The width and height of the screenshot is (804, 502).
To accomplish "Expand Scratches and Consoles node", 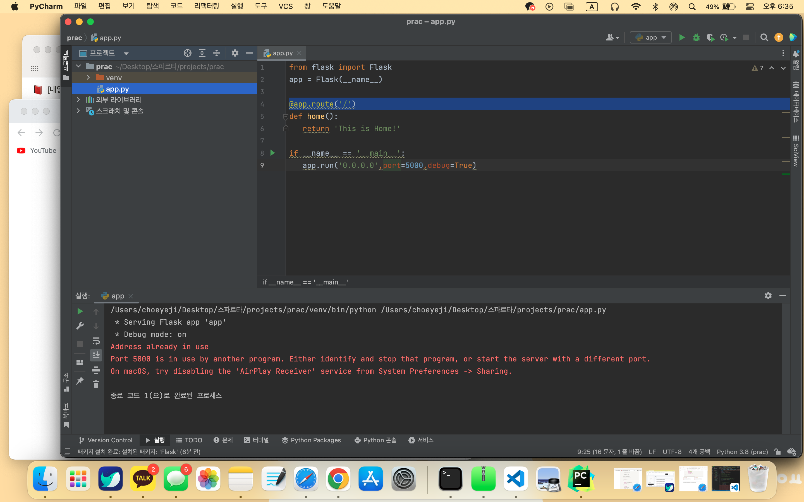I will pyautogui.click(x=78, y=110).
